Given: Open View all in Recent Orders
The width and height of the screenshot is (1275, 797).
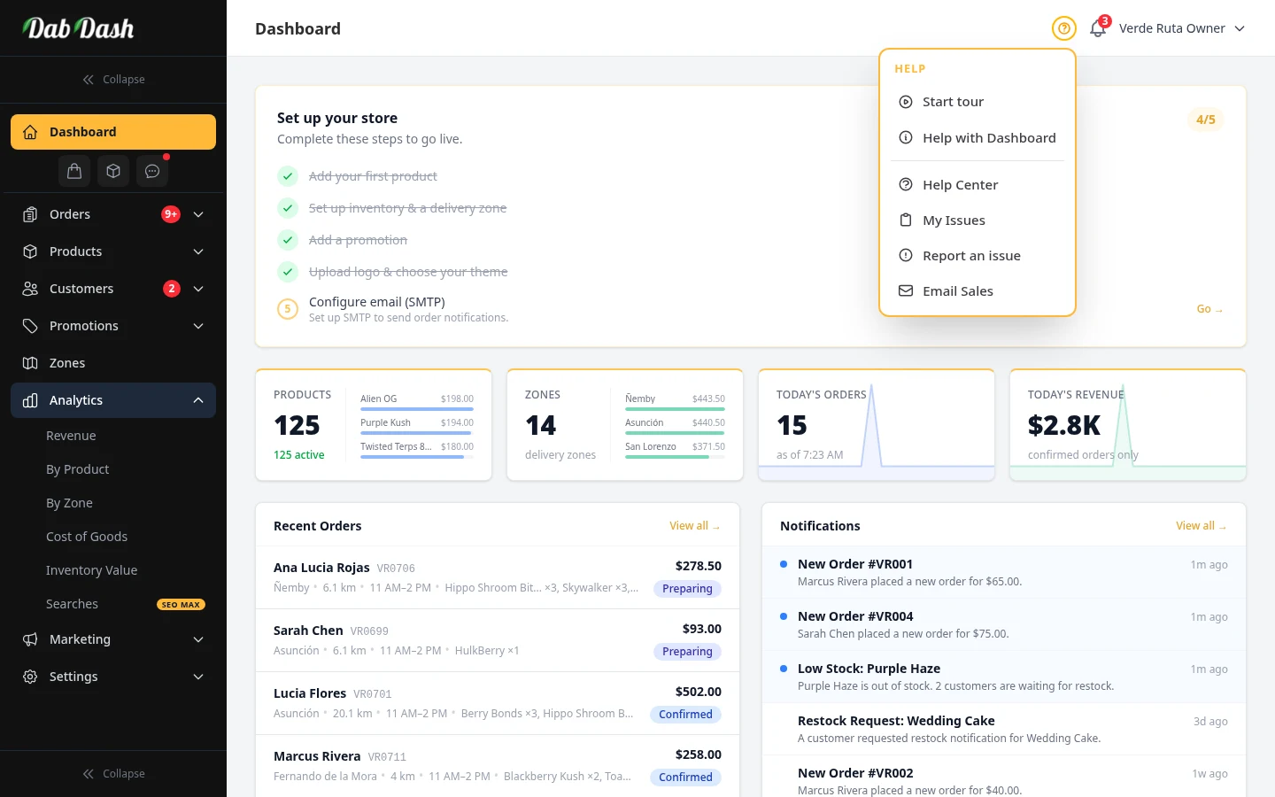Looking at the screenshot, I should pyautogui.click(x=694, y=525).
